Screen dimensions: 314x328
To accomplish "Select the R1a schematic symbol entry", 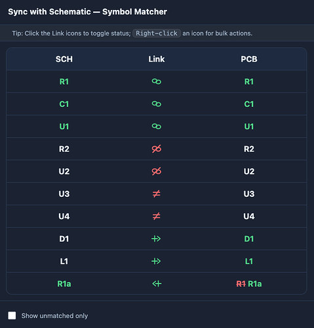I will pos(64,284).
